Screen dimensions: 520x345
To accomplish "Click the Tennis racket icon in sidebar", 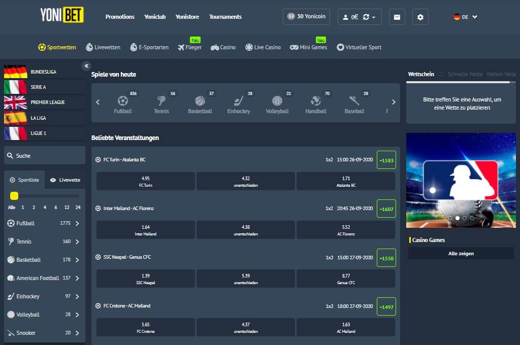I will pyautogui.click(x=11, y=241).
